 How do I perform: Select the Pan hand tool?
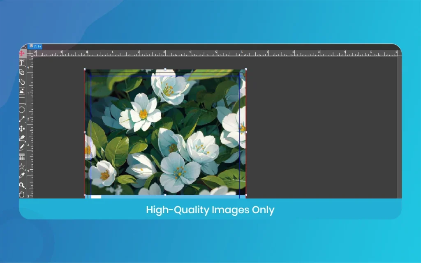(x=22, y=194)
